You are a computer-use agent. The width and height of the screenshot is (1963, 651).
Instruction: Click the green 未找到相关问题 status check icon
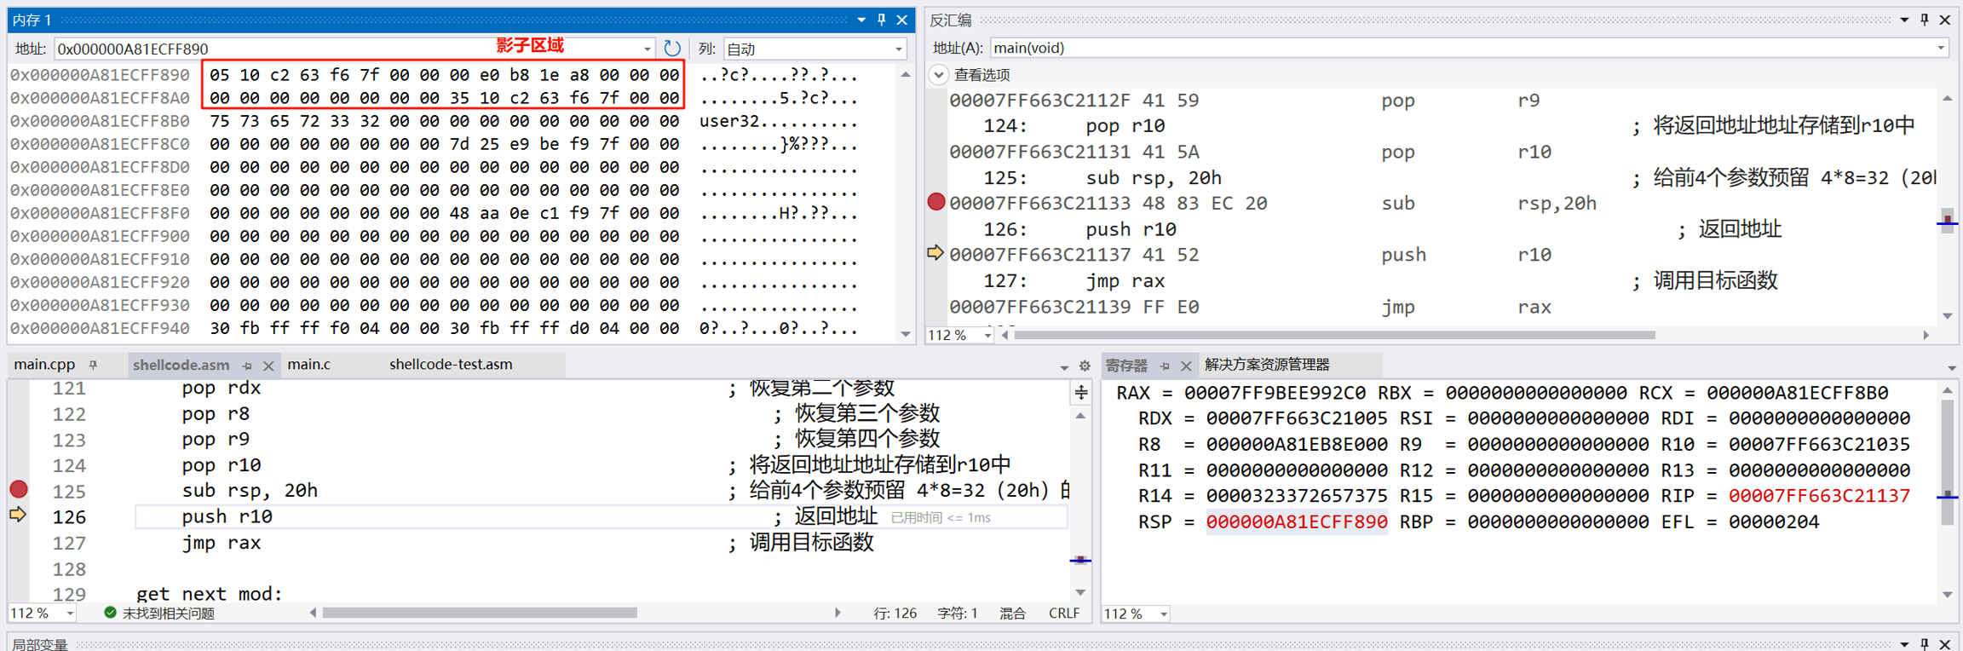pos(110,613)
